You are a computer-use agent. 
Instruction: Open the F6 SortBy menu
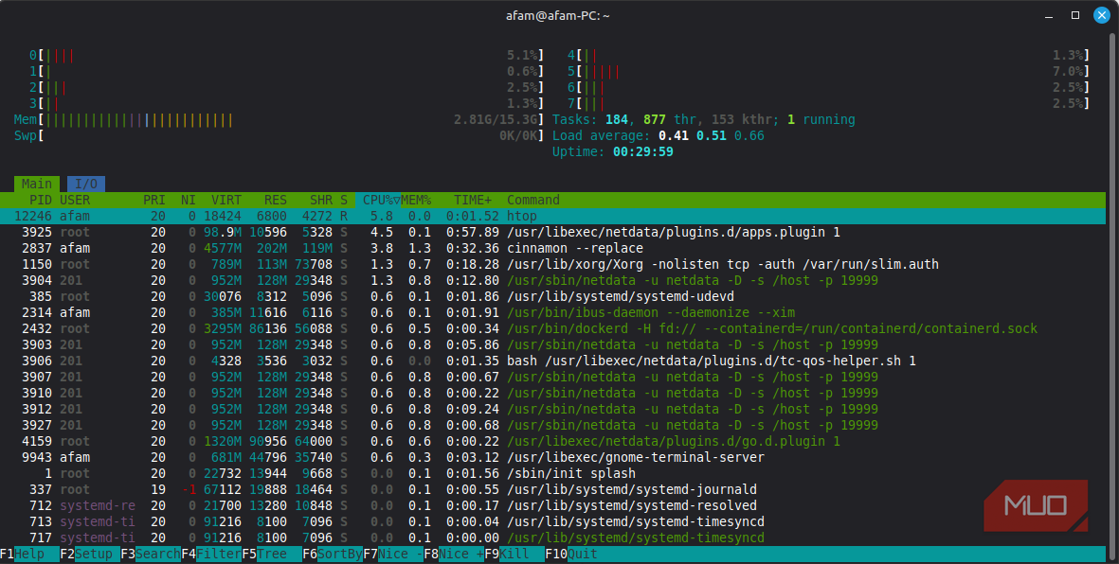tap(333, 554)
